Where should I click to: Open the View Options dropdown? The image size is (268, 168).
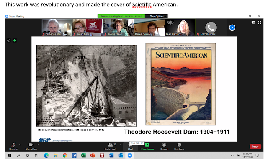coord(158,16)
